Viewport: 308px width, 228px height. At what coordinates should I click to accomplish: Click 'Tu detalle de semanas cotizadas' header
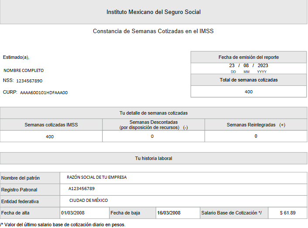coord(154,113)
